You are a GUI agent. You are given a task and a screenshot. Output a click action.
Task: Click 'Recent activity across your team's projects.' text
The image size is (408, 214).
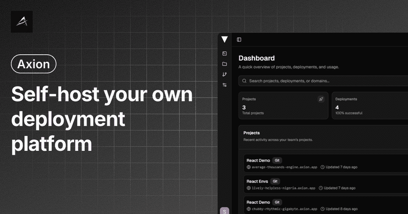click(x=278, y=140)
